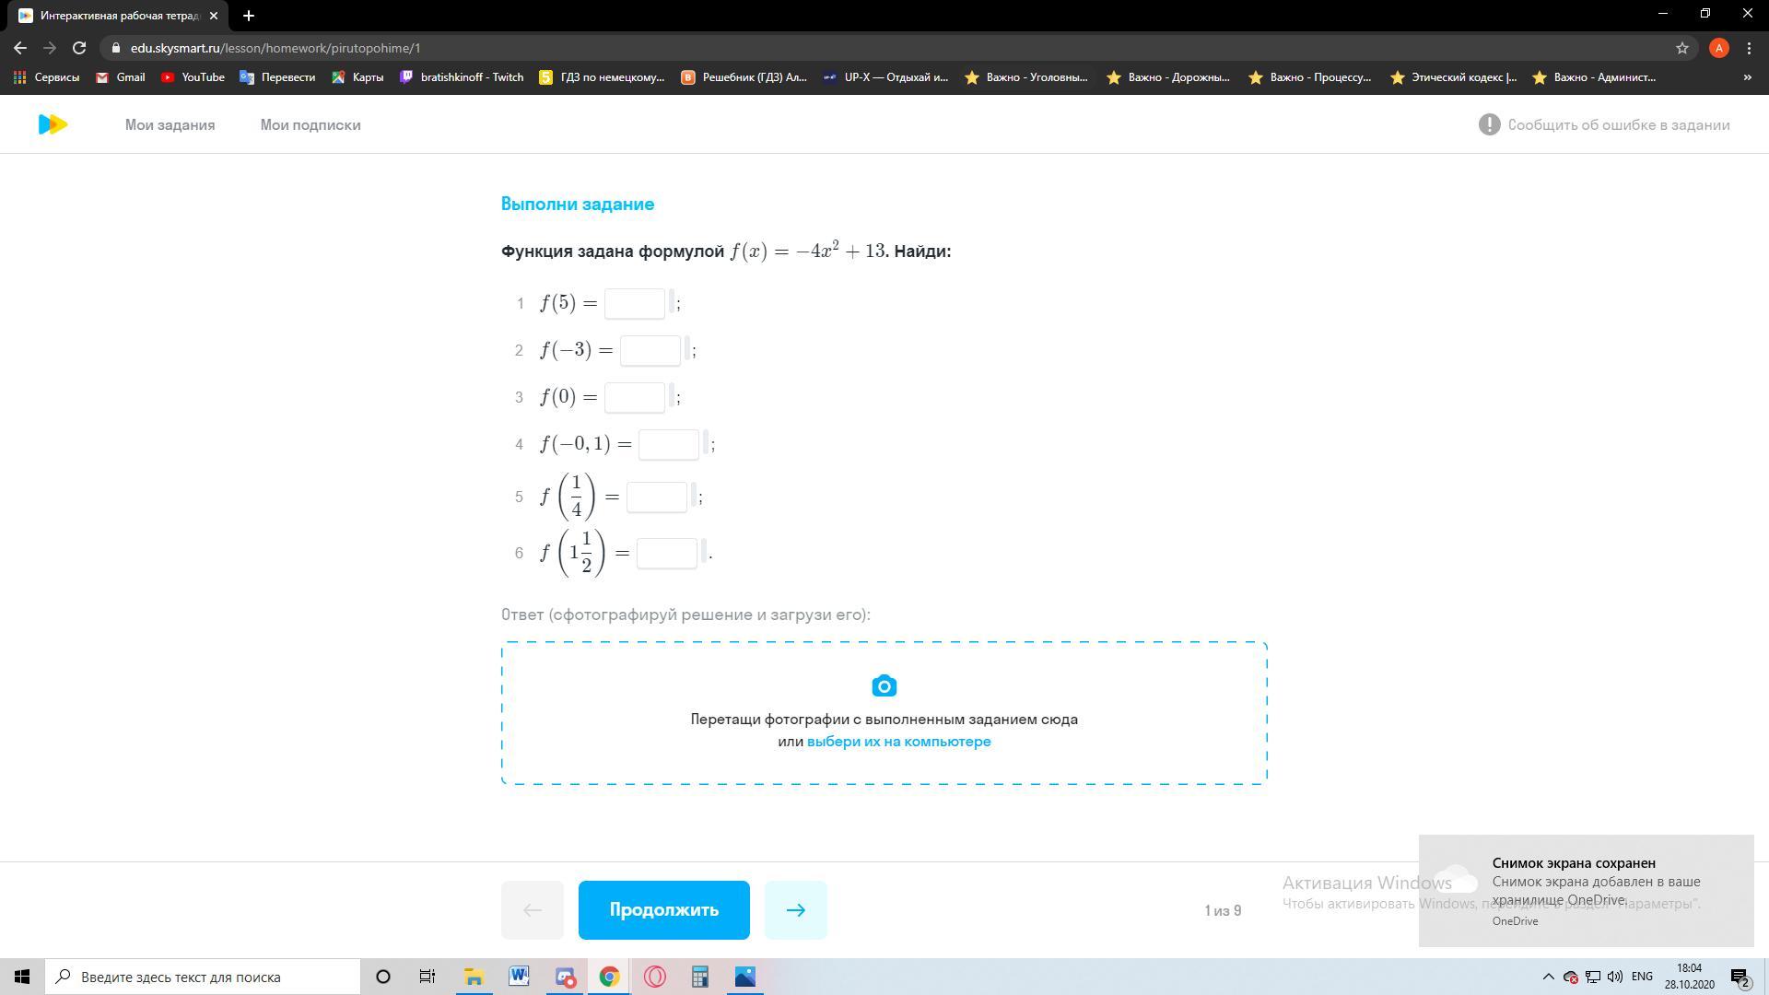Click the Chrome taskbar icon
The width and height of the screenshot is (1769, 995).
coord(609,977)
